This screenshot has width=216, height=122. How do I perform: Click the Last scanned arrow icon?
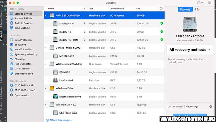pos(211,107)
